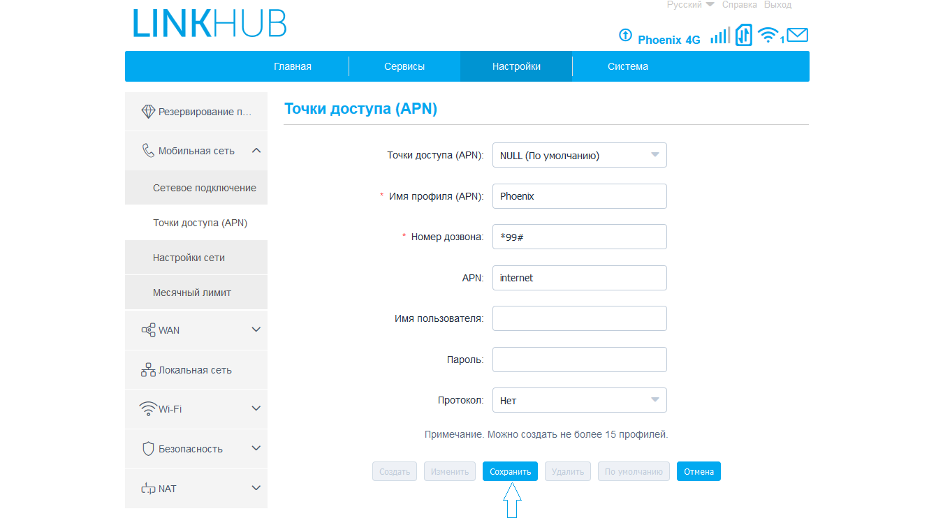936x525 pixels.
Task: Open the SMS envelope icon
Action: pyautogui.click(x=797, y=35)
